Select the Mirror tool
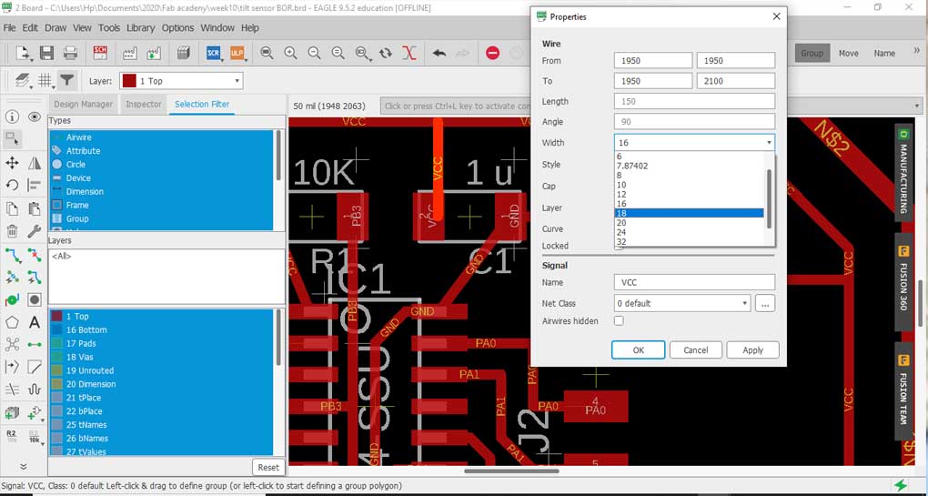The height and width of the screenshot is (496, 928). (35, 163)
